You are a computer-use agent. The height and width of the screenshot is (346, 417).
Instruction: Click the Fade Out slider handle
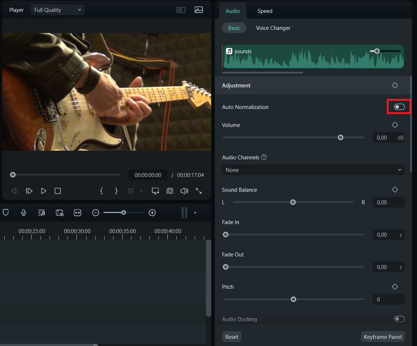[226, 267]
